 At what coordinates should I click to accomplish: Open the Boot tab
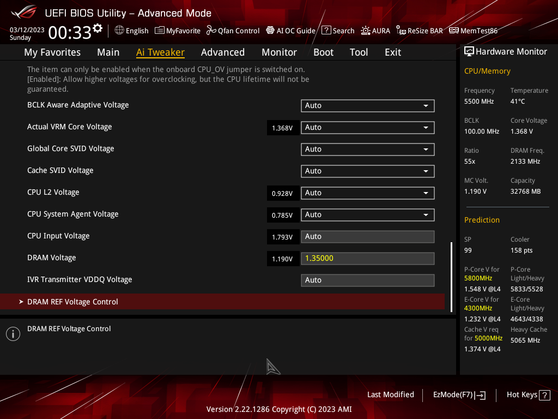[324, 52]
